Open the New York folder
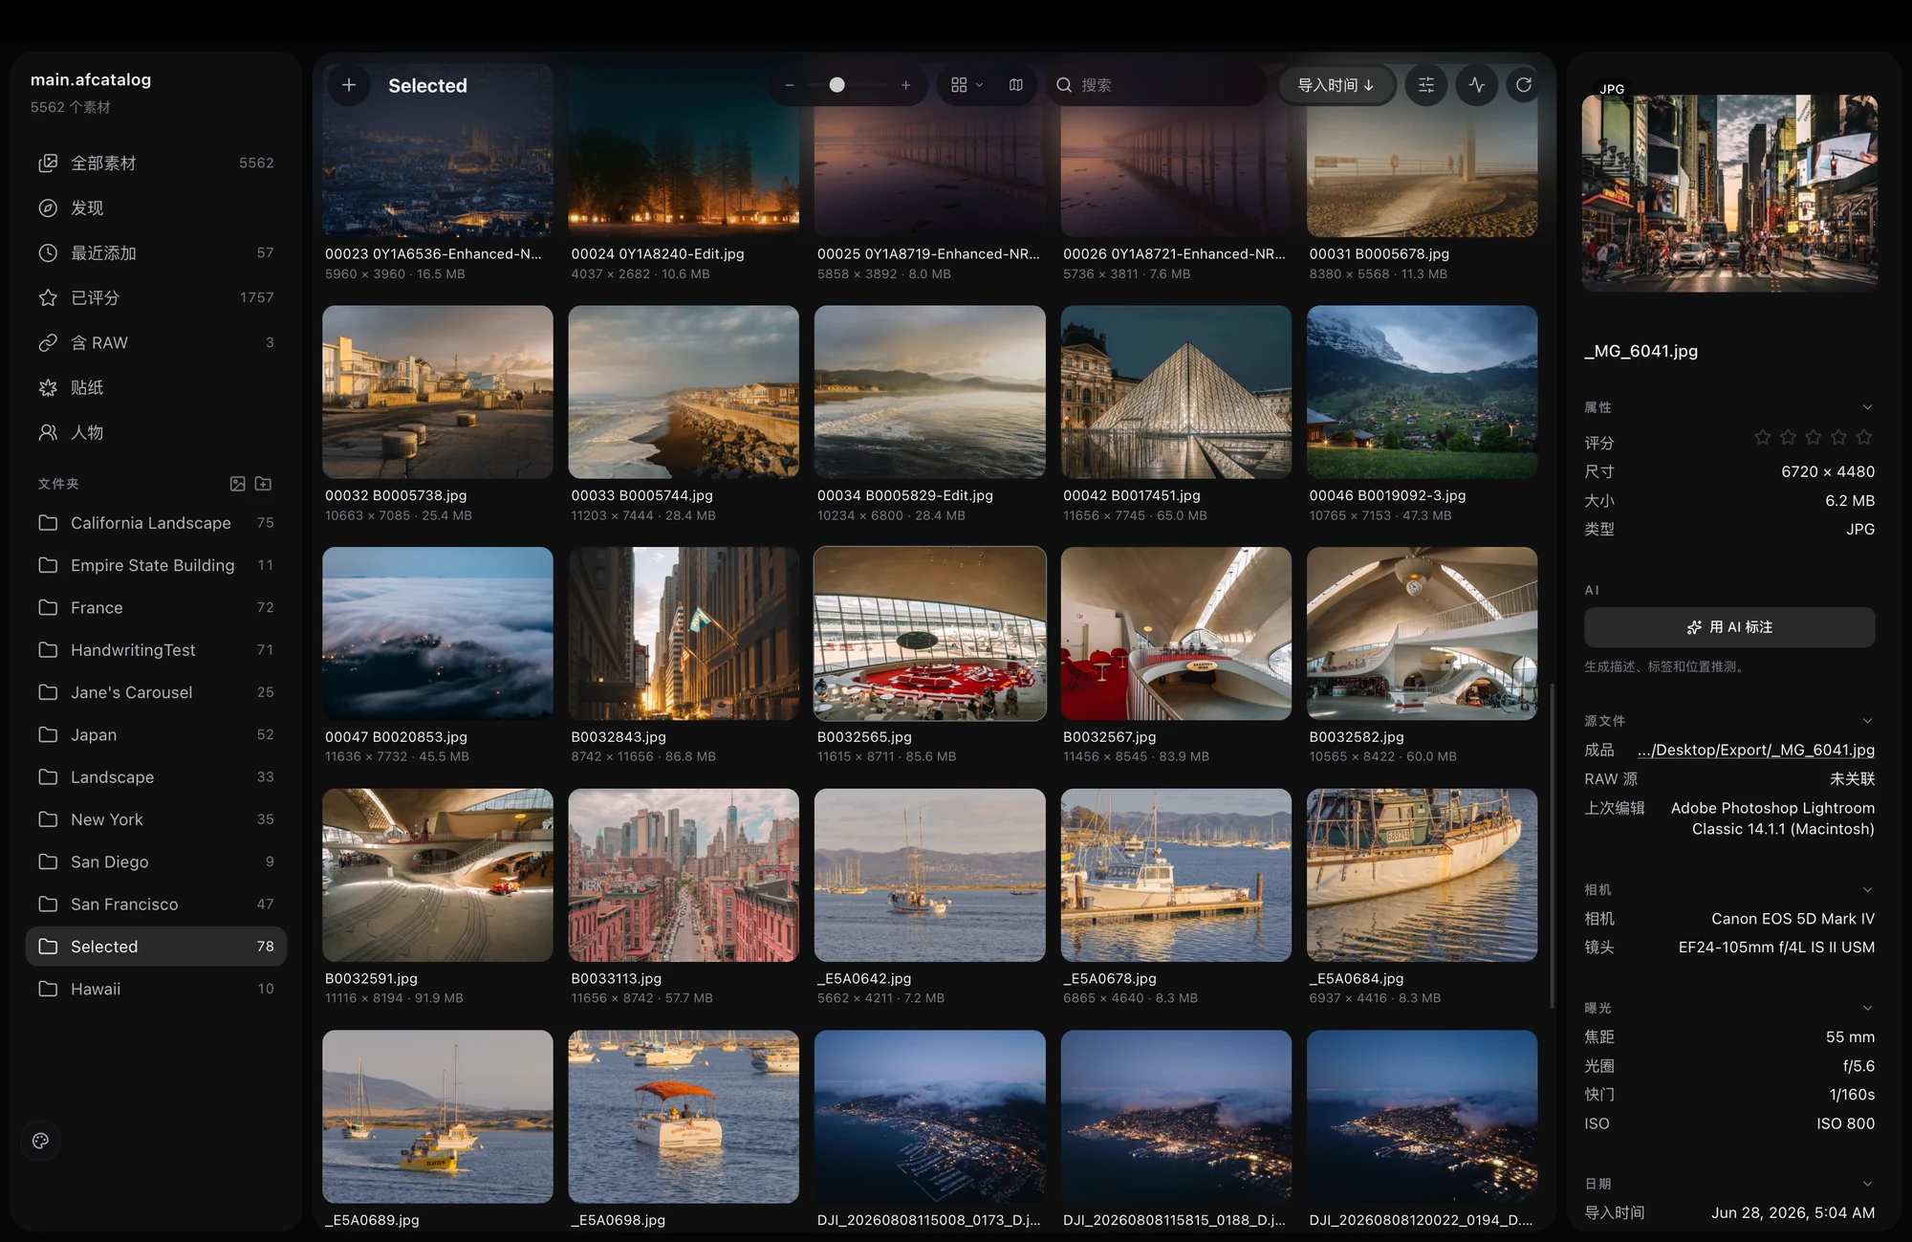Viewport: 1912px width, 1242px height. [156, 819]
